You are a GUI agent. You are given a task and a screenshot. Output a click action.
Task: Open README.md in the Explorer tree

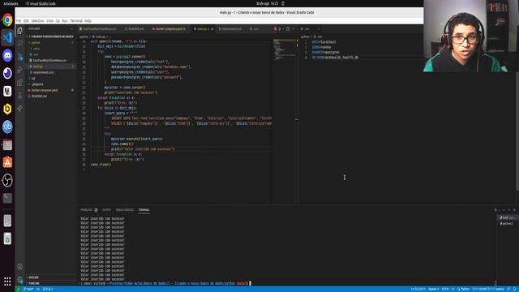point(51,96)
